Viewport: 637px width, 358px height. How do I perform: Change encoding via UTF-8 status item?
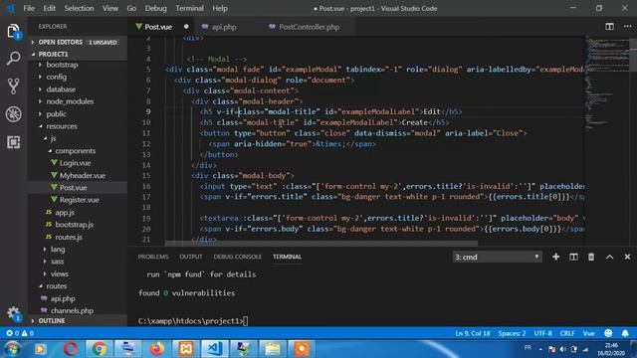click(542, 333)
